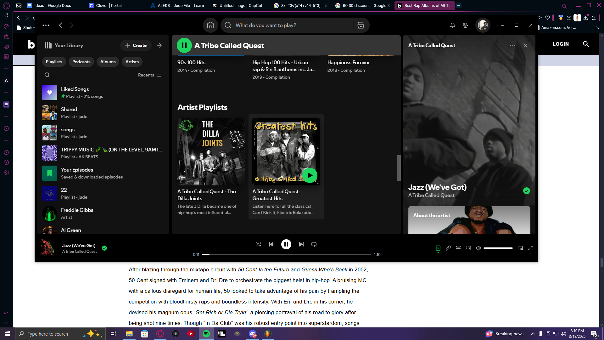The image size is (604, 340).
Task: Open Windows Start menu
Action: tap(8, 334)
